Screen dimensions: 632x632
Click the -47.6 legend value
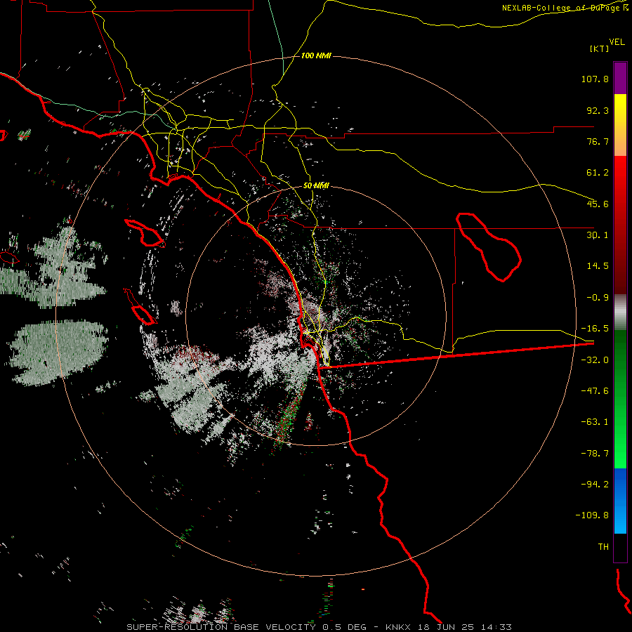pyautogui.click(x=595, y=391)
